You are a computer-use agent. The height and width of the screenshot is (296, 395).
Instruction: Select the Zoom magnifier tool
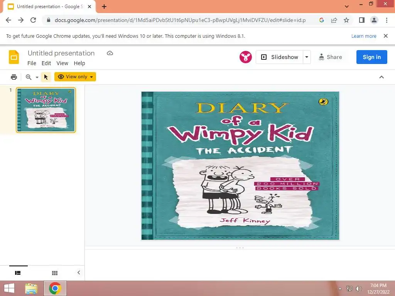click(x=29, y=77)
